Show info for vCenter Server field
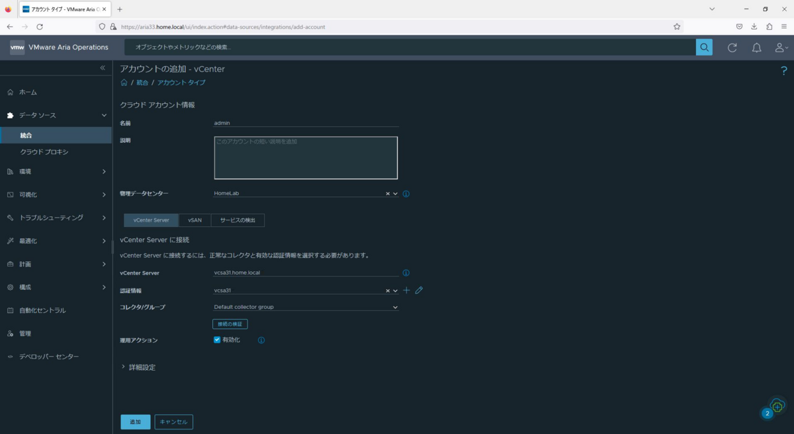The height and width of the screenshot is (434, 794). point(406,273)
